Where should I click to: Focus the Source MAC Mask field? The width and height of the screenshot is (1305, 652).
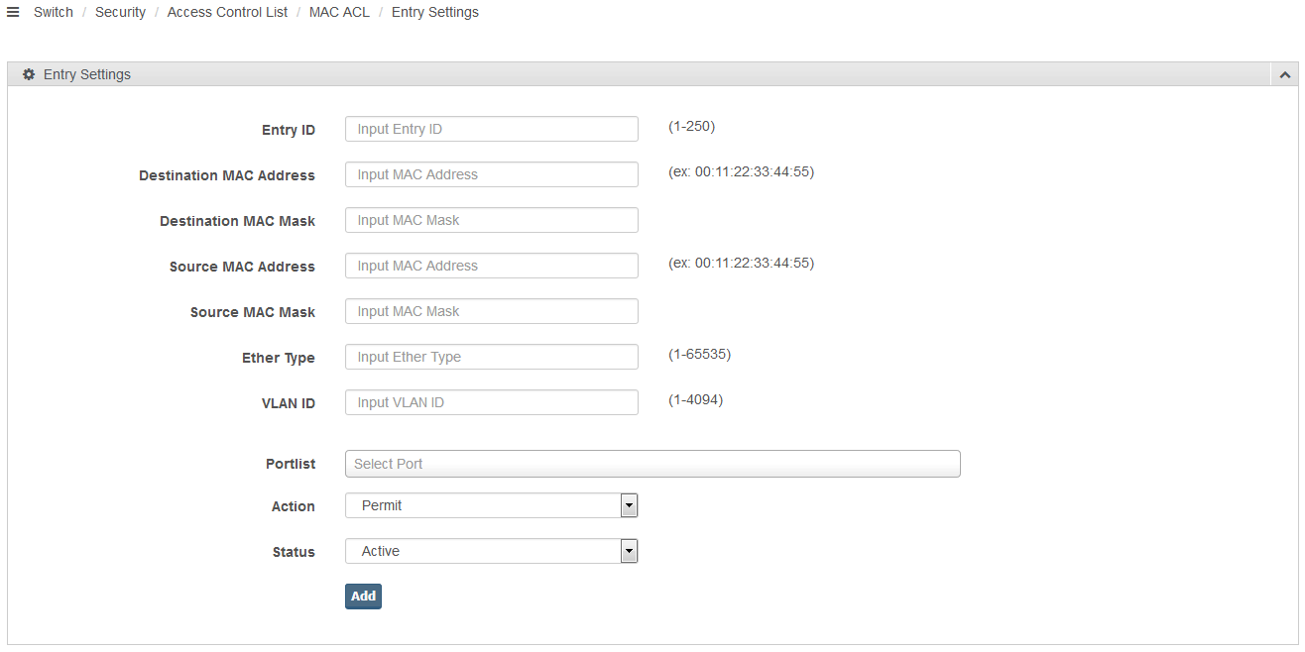491,311
